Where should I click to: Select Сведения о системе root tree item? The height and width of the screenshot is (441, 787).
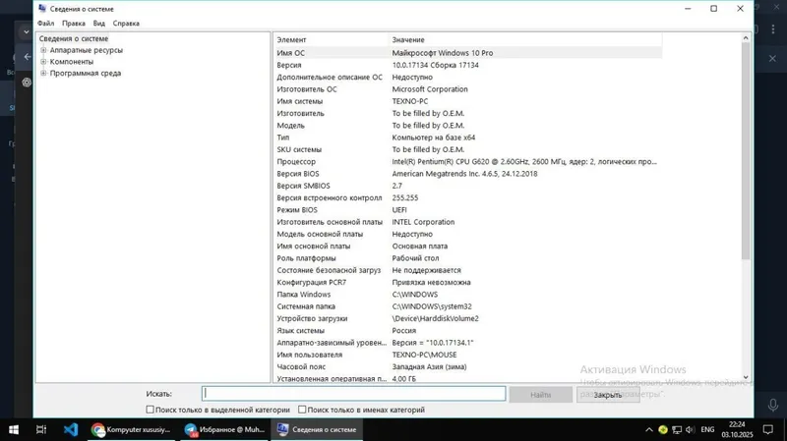74,38
